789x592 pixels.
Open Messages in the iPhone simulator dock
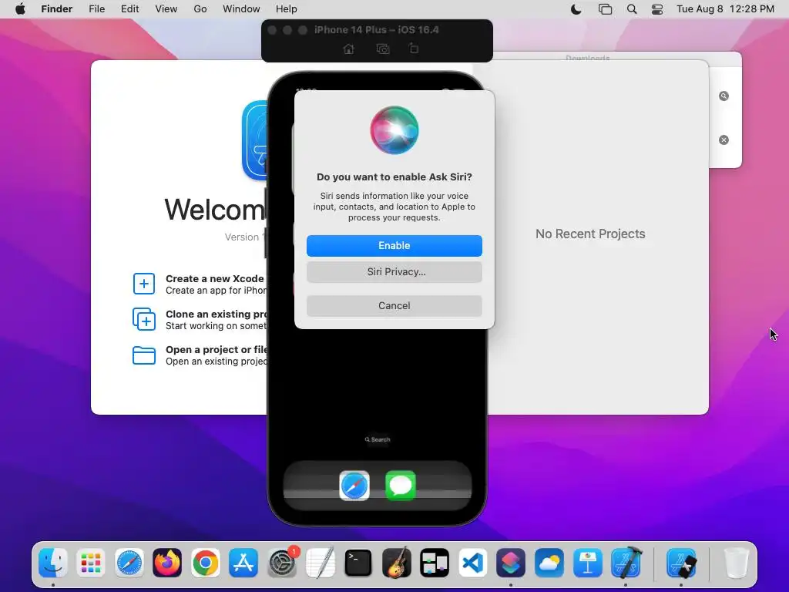tap(401, 486)
